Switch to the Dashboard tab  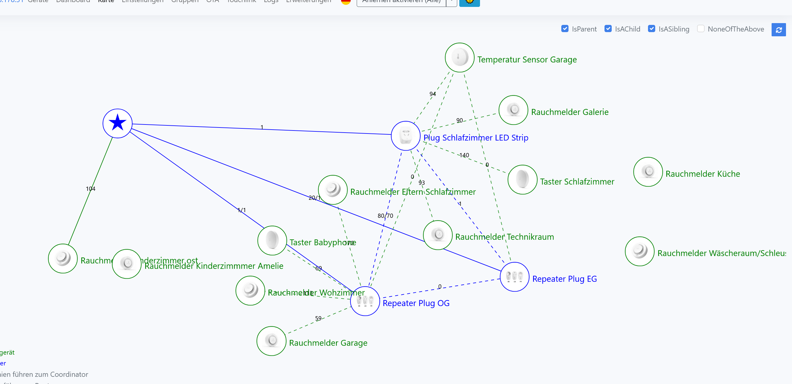(73, 1)
